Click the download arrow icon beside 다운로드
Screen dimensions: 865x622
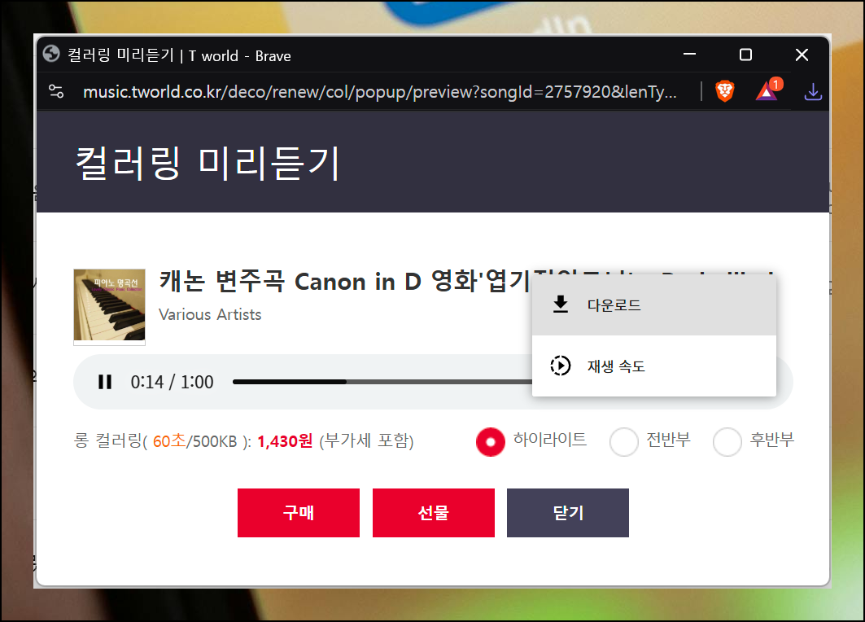(561, 304)
